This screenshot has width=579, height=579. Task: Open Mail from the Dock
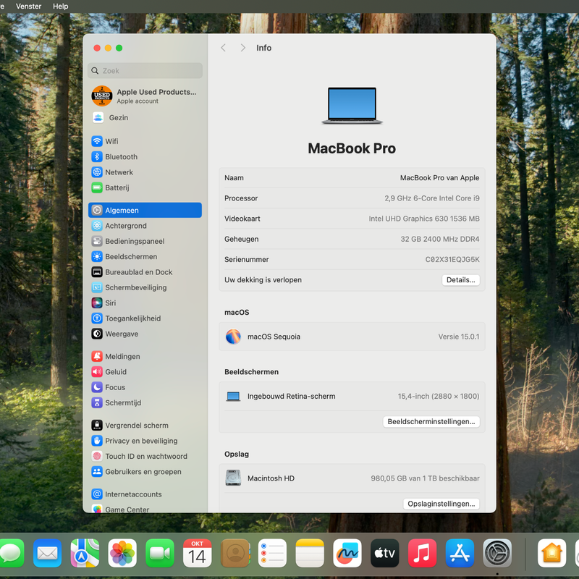[48, 553]
